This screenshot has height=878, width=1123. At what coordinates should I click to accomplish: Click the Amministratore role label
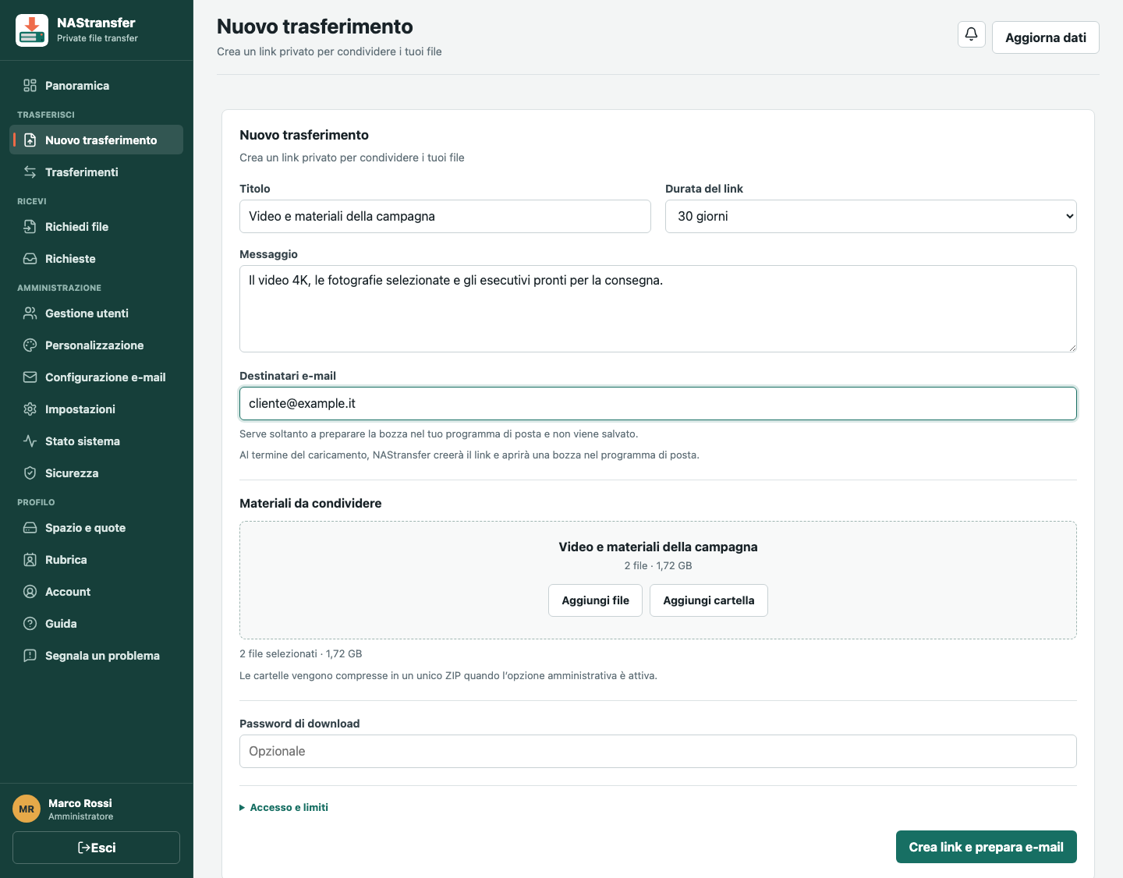click(x=81, y=816)
